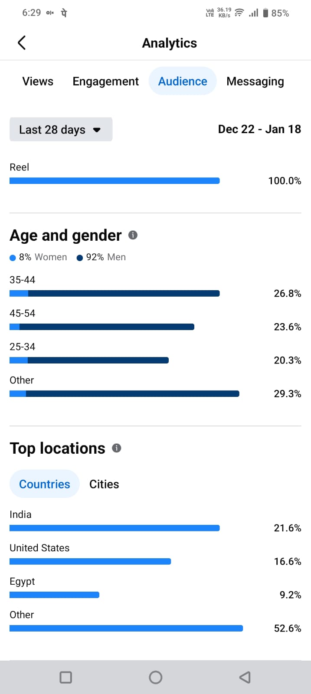311x694 pixels.
Task: Tap info icon next to Age and gender
Action: pos(133,235)
